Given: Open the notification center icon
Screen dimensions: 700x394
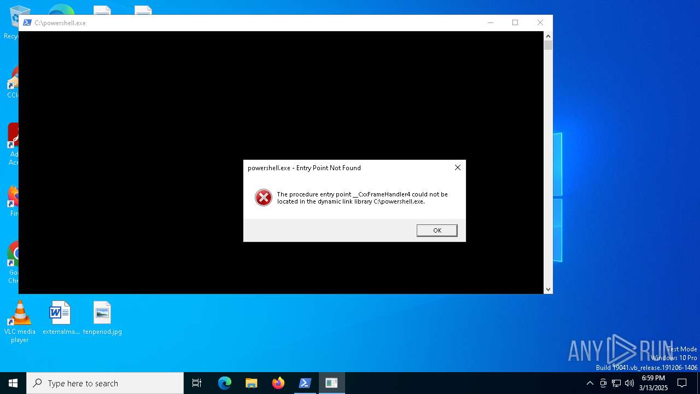Looking at the screenshot, I should click(x=682, y=383).
